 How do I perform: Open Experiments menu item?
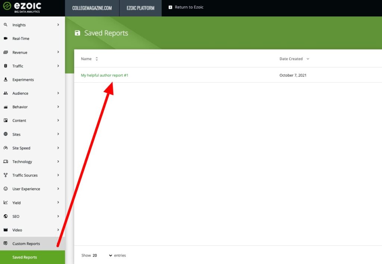(32, 79)
